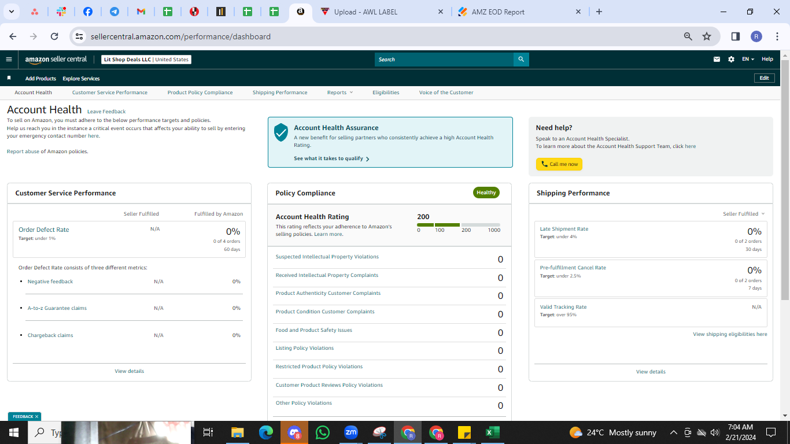The height and width of the screenshot is (444, 790).
Task: Open Excel from the taskbar
Action: coord(492,432)
